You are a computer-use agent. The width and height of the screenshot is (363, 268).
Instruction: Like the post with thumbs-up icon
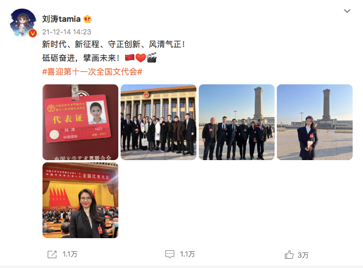289,255
